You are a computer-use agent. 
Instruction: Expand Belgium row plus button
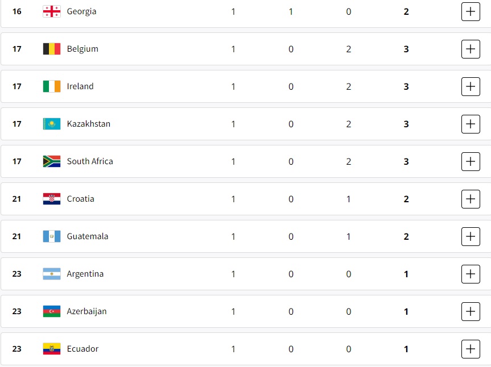(x=471, y=49)
